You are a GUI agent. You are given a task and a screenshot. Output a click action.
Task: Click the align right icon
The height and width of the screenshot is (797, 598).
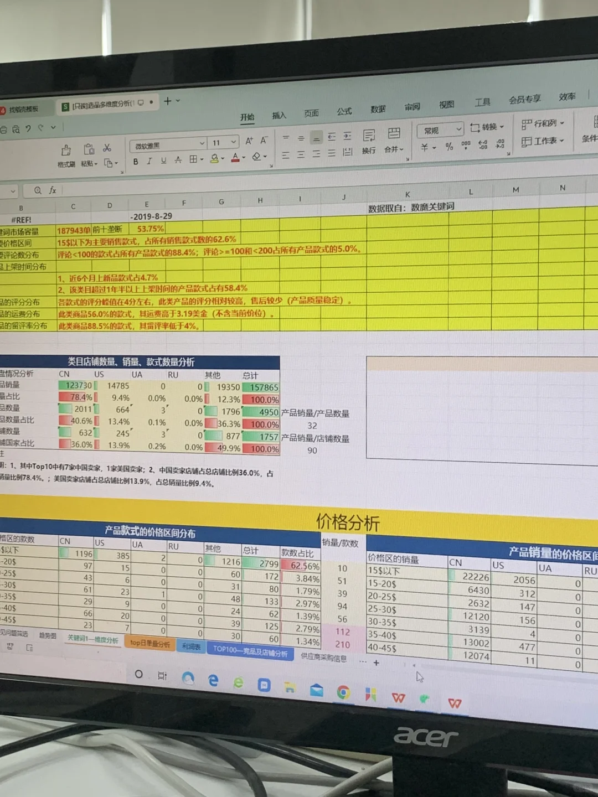pyautogui.click(x=316, y=154)
